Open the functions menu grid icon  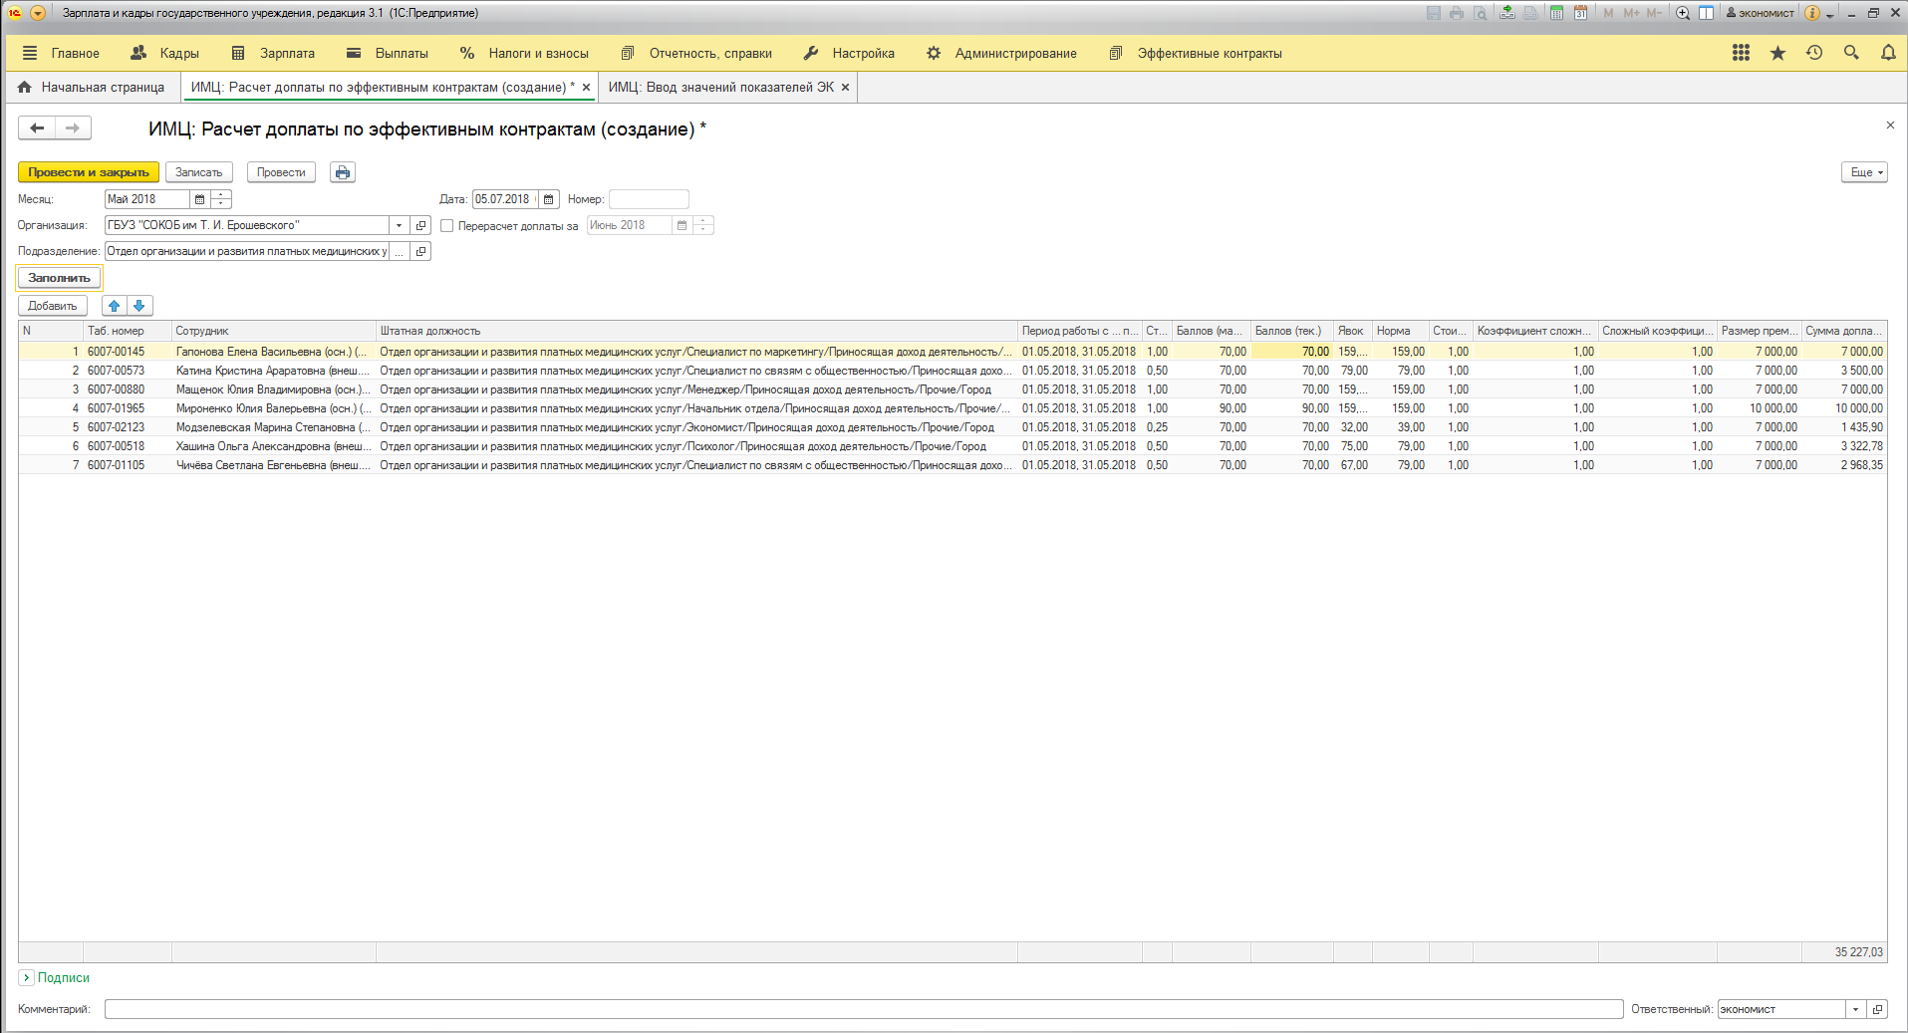[1741, 53]
